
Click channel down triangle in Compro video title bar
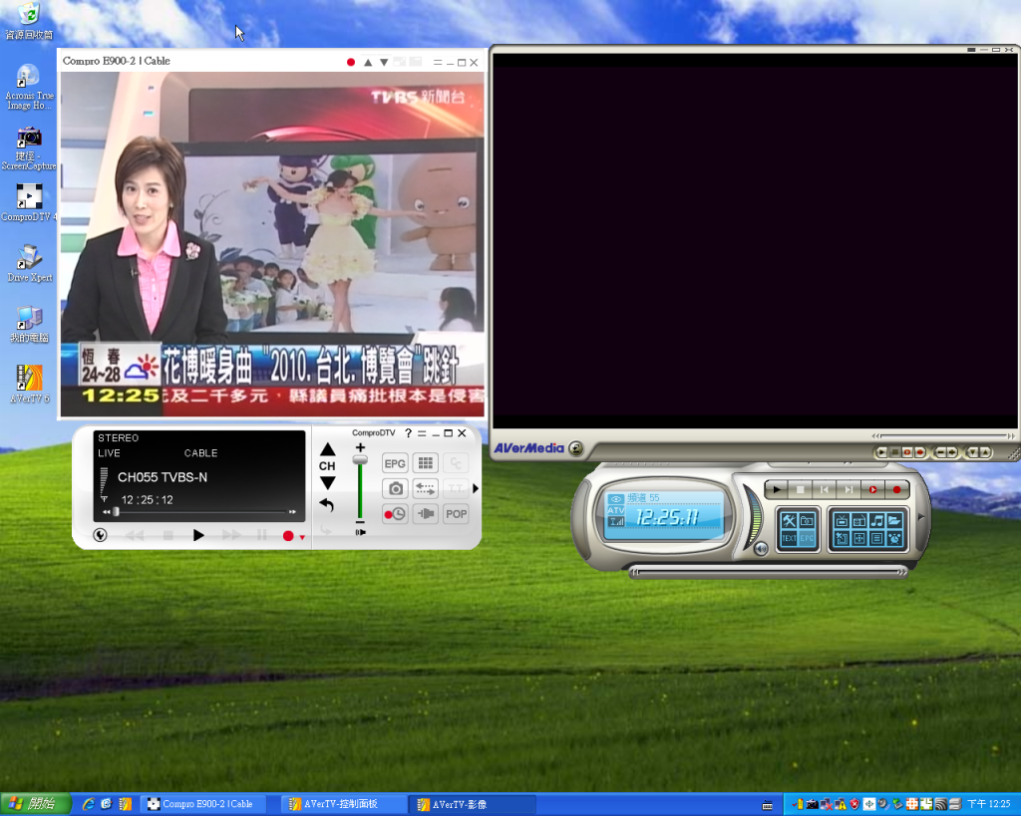pos(384,63)
